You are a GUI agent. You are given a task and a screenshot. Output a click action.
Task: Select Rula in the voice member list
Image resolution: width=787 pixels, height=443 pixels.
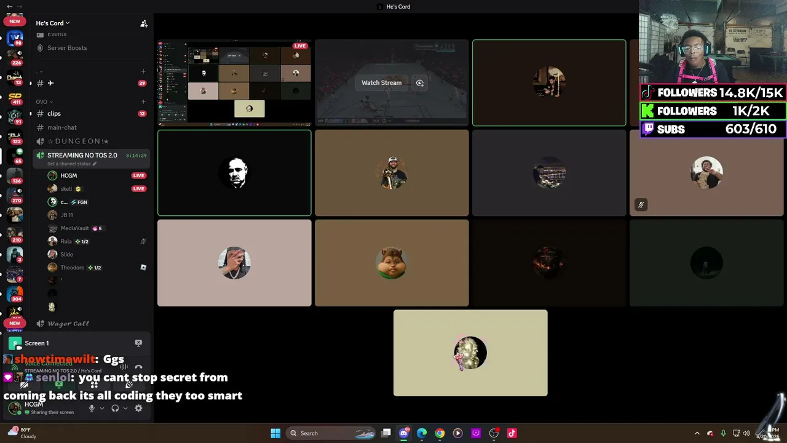click(97, 242)
